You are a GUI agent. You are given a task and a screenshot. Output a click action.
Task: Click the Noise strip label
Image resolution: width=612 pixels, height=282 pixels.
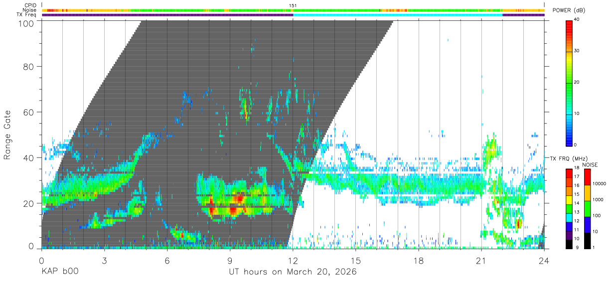click(x=29, y=10)
